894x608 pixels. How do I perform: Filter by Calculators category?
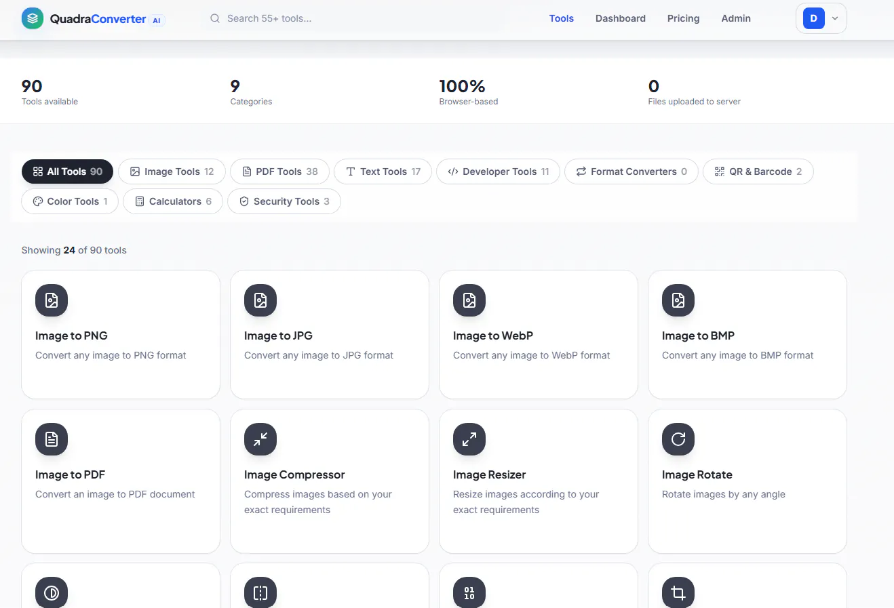tap(173, 201)
